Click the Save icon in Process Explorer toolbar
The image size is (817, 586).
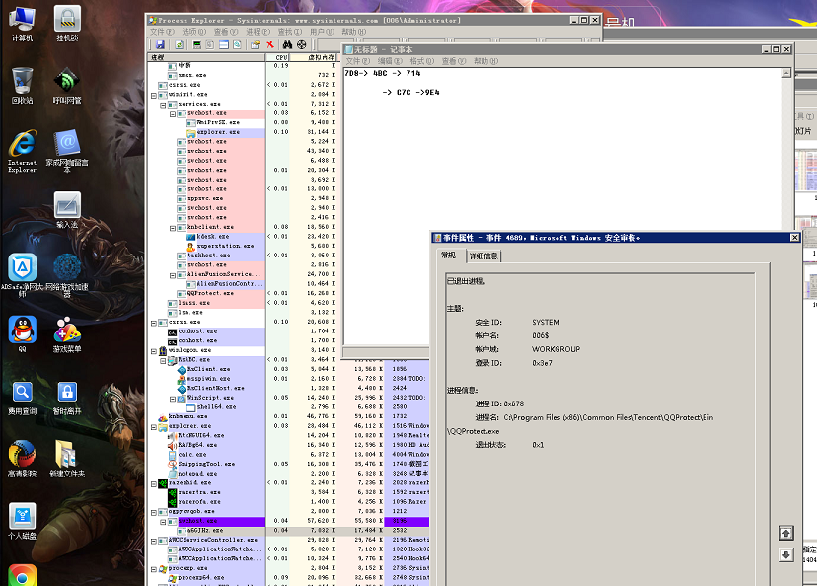pos(159,45)
